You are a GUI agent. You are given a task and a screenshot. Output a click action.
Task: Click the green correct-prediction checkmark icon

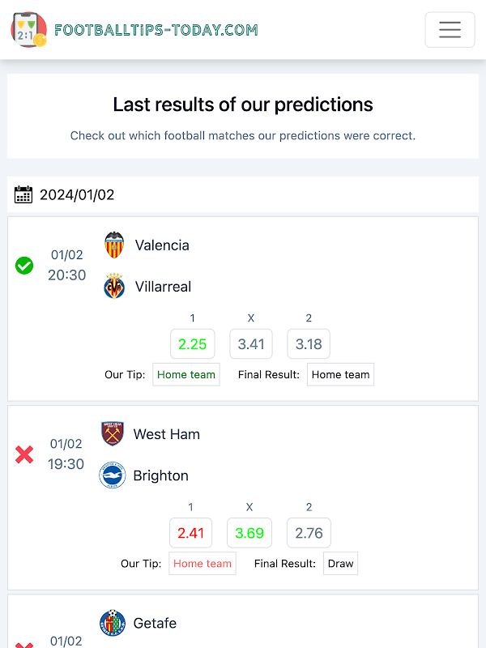(x=24, y=265)
